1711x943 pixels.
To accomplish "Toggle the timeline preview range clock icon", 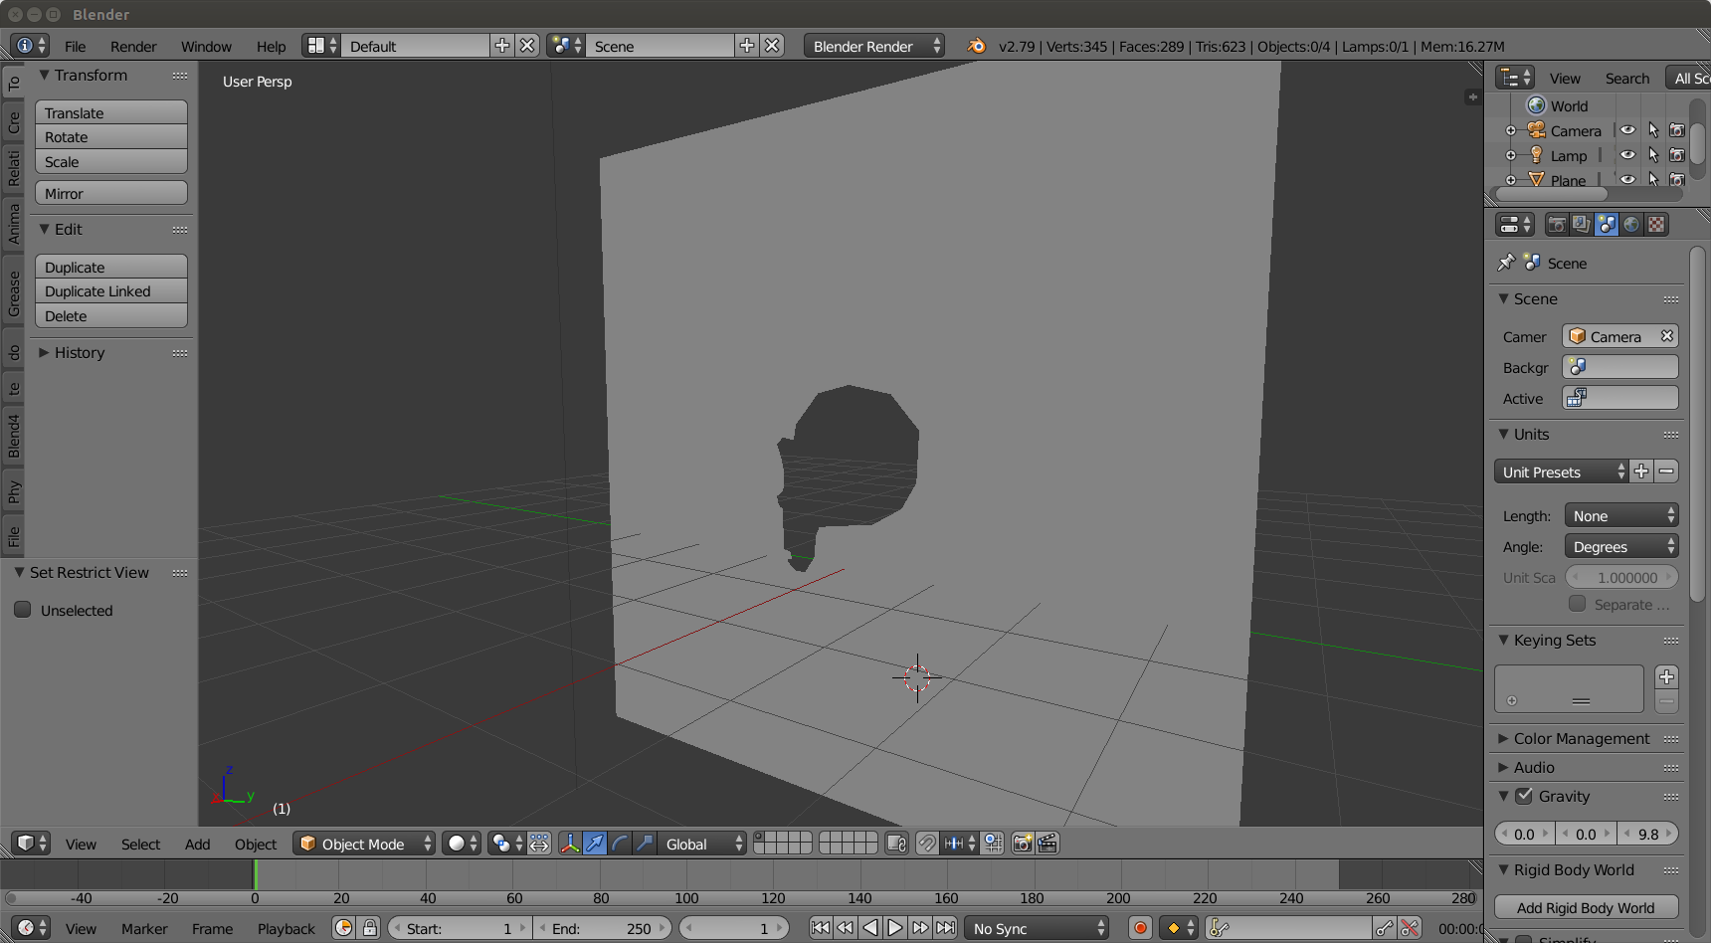I will point(343,928).
